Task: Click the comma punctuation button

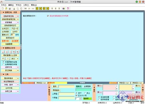Action: point(3,52)
